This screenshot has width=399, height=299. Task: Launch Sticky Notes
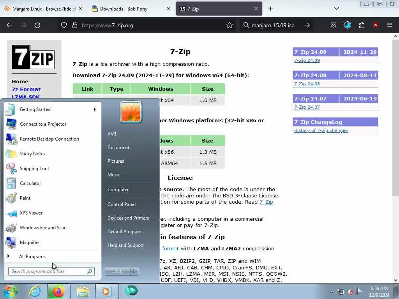[x=52, y=153]
